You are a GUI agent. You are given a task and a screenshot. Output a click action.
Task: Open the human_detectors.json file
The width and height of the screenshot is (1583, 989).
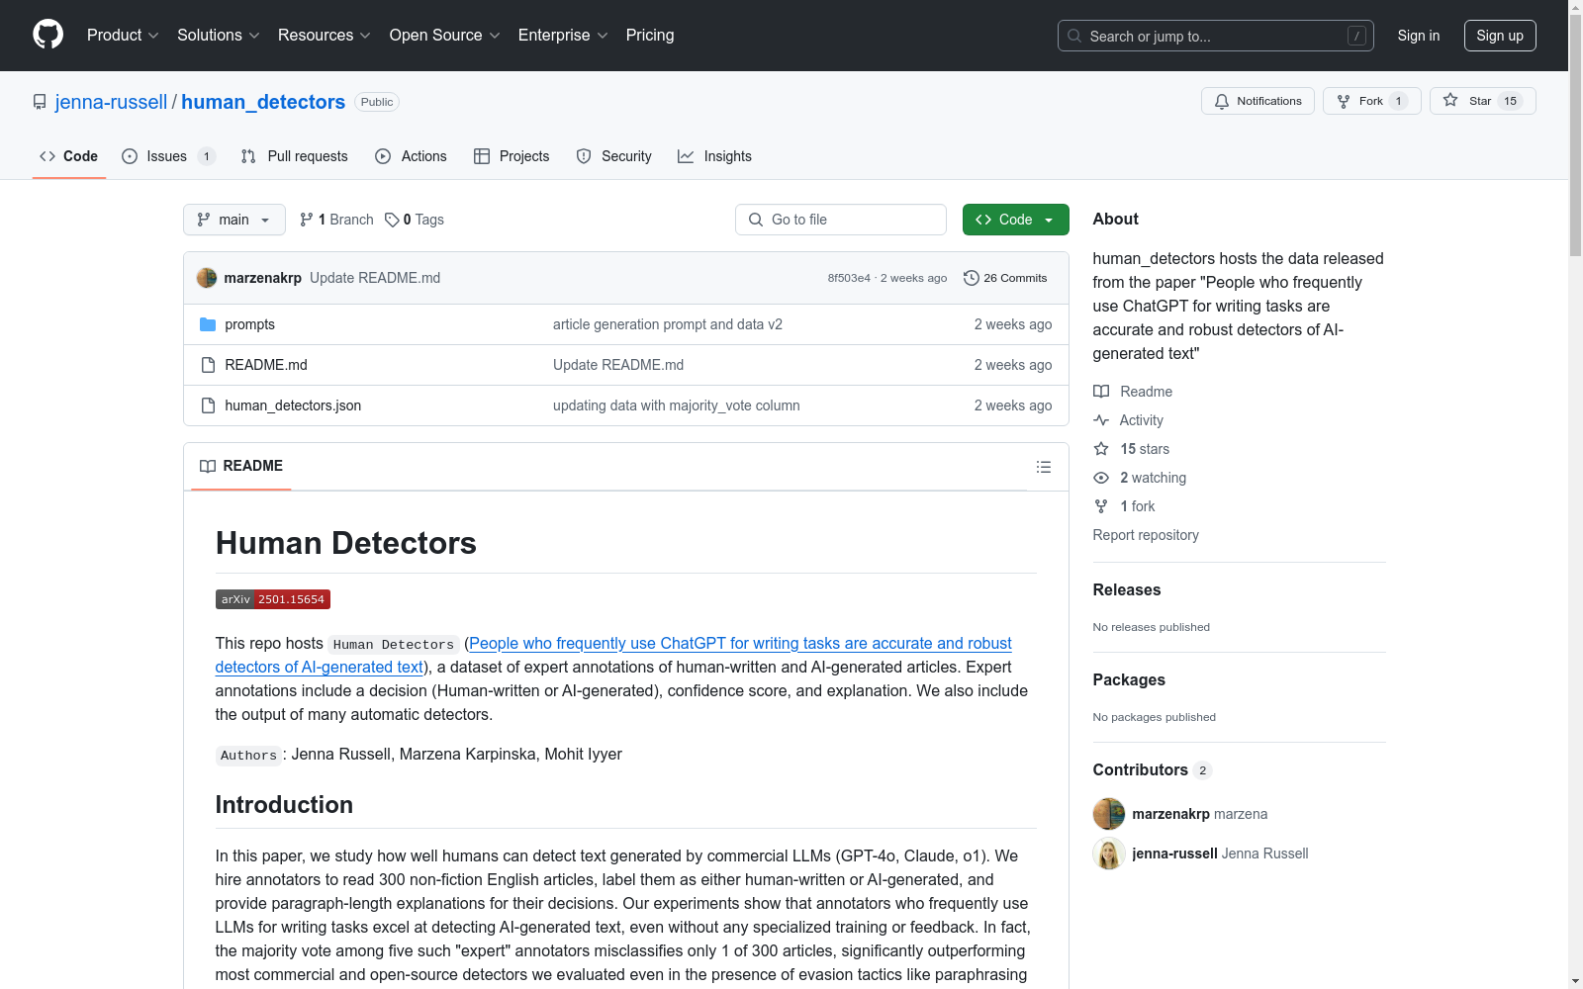[293, 405]
